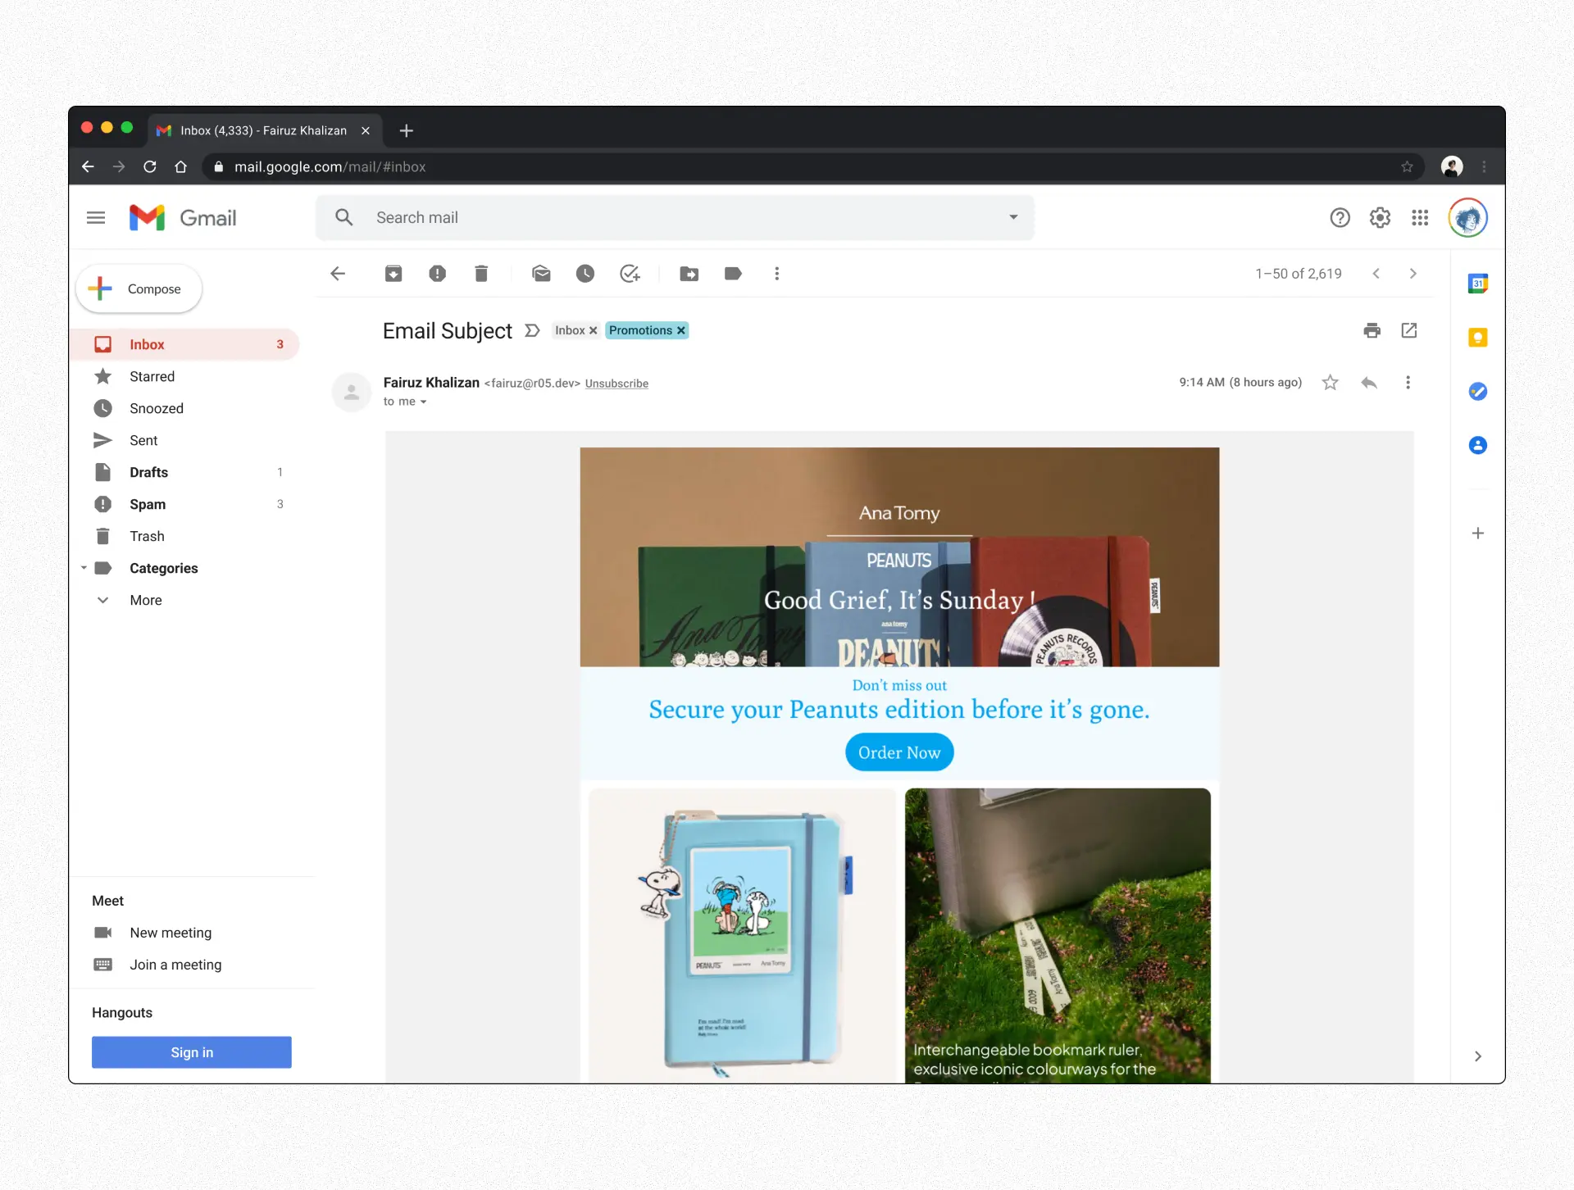Open the Settings gear

[x=1380, y=218]
